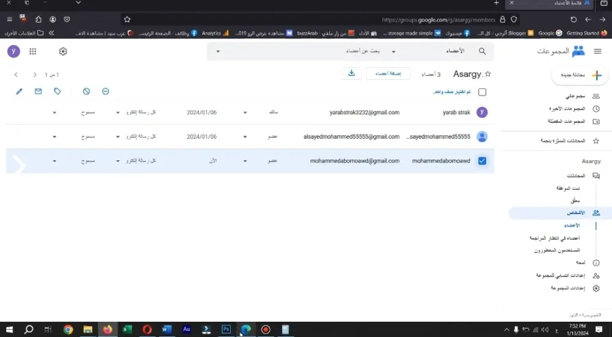Open Chrome from the taskbar
This screenshot has height=337, width=612.
point(69,330)
